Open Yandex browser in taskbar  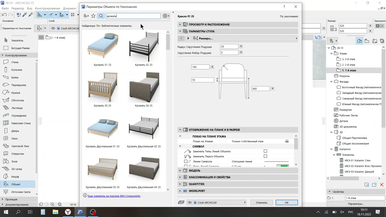tap(68, 212)
